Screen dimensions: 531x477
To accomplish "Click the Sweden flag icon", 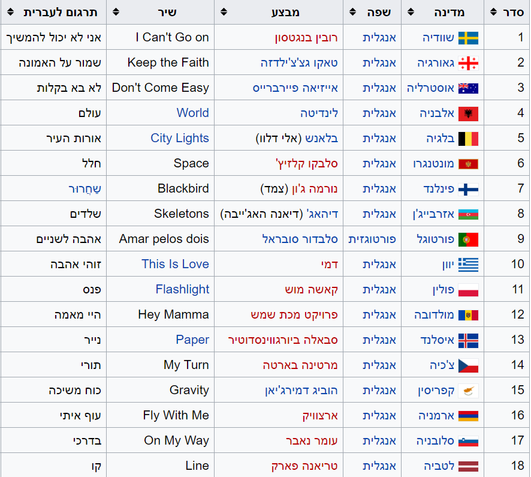I will [x=468, y=38].
